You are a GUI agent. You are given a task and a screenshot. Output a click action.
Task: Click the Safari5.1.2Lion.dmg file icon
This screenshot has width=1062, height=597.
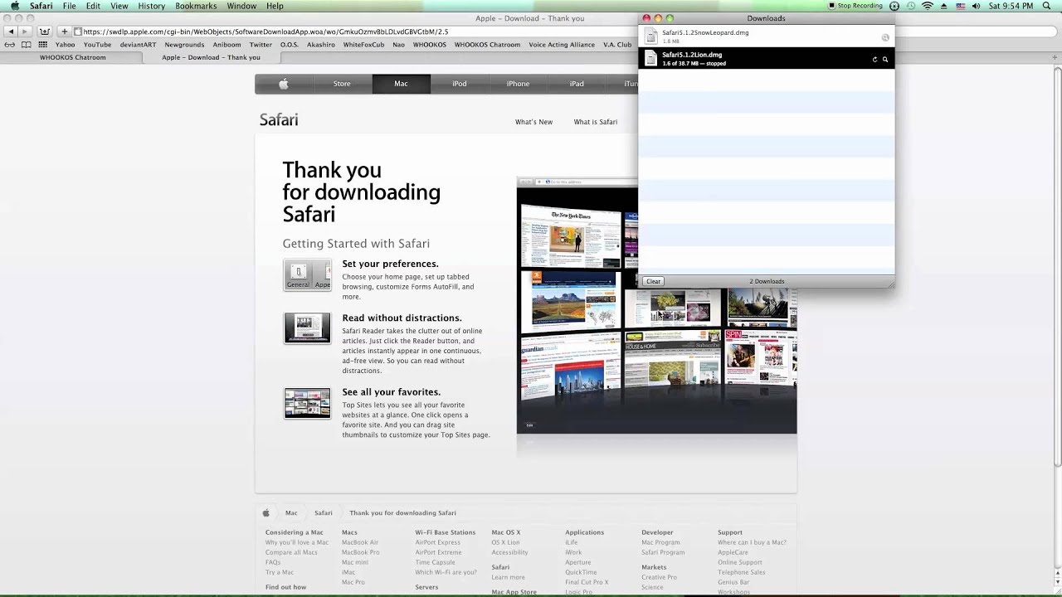[651, 58]
